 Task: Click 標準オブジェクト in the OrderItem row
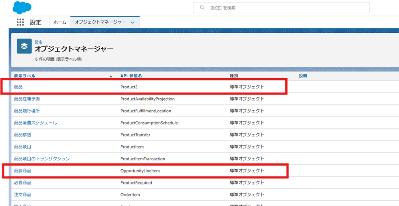tap(247, 194)
